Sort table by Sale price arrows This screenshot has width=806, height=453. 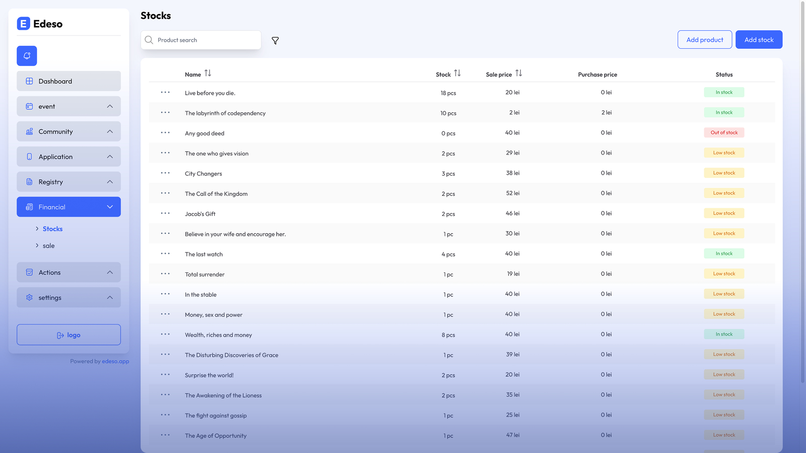click(x=518, y=73)
